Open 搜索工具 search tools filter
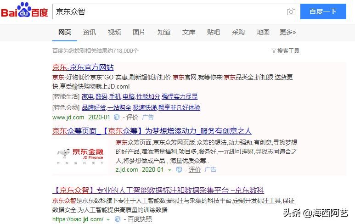This screenshot has width=355, height=224. 286,51
